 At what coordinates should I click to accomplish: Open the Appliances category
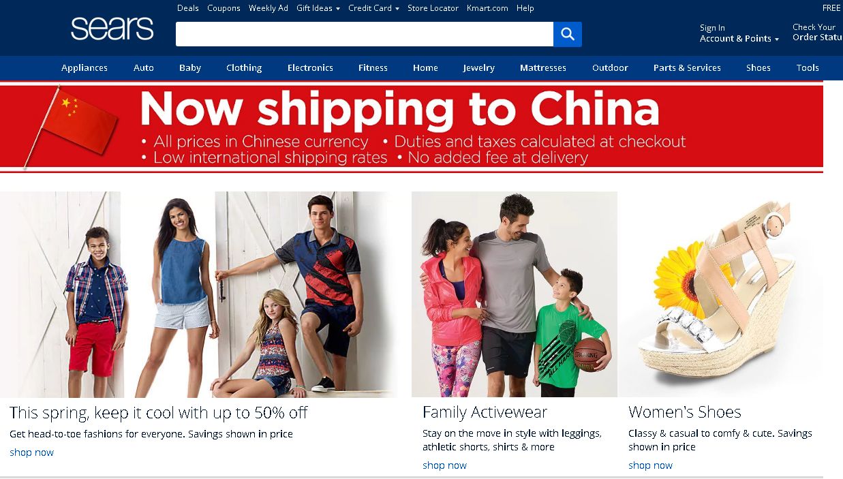tap(85, 68)
